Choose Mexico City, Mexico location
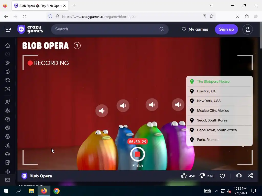This screenshot has width=262, height=196. pos(219,111)
